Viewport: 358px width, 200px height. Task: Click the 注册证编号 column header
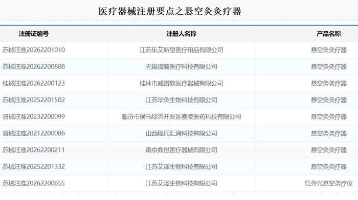[34, 34]
